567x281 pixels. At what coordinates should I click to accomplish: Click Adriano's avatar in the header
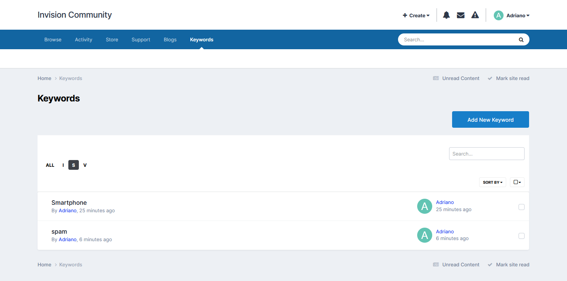(x=498, y=15)
